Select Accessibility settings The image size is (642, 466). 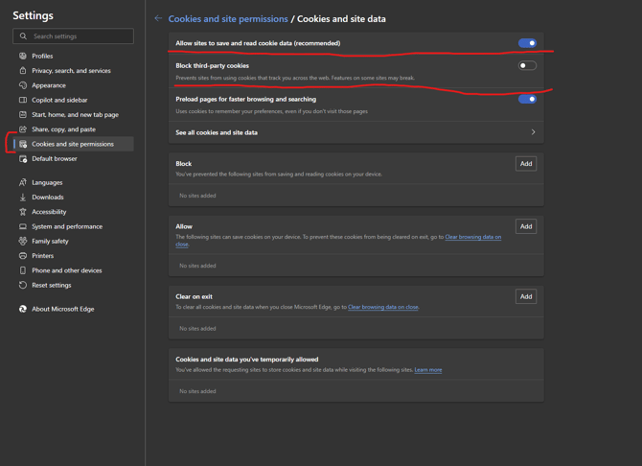tap(73, 212)
